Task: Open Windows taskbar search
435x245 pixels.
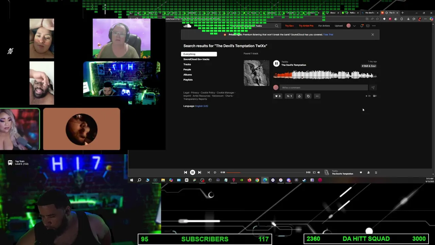Action: coord(139,180)
